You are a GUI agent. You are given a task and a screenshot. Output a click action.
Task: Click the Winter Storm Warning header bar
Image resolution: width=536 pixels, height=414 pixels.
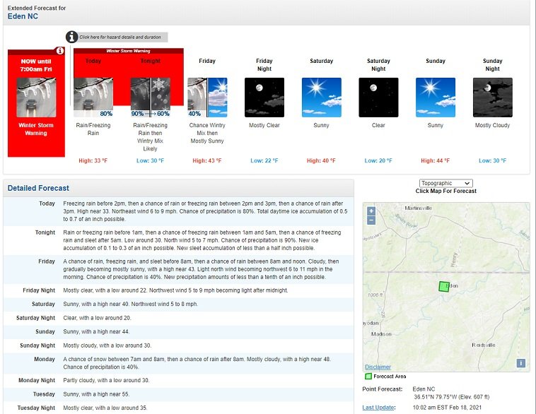(x=129, y=51)
